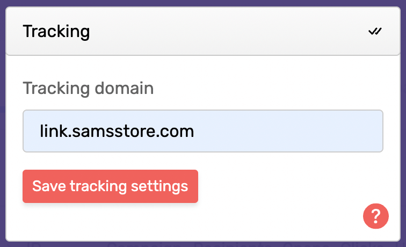
Task: Click the red Save tracking settings button
Action: click(x=110, y=186)
